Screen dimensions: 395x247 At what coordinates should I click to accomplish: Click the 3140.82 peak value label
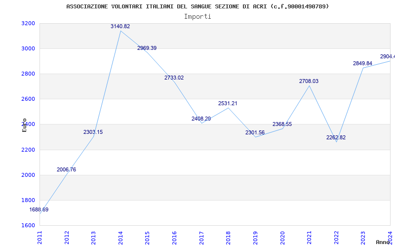coord(120,27)
